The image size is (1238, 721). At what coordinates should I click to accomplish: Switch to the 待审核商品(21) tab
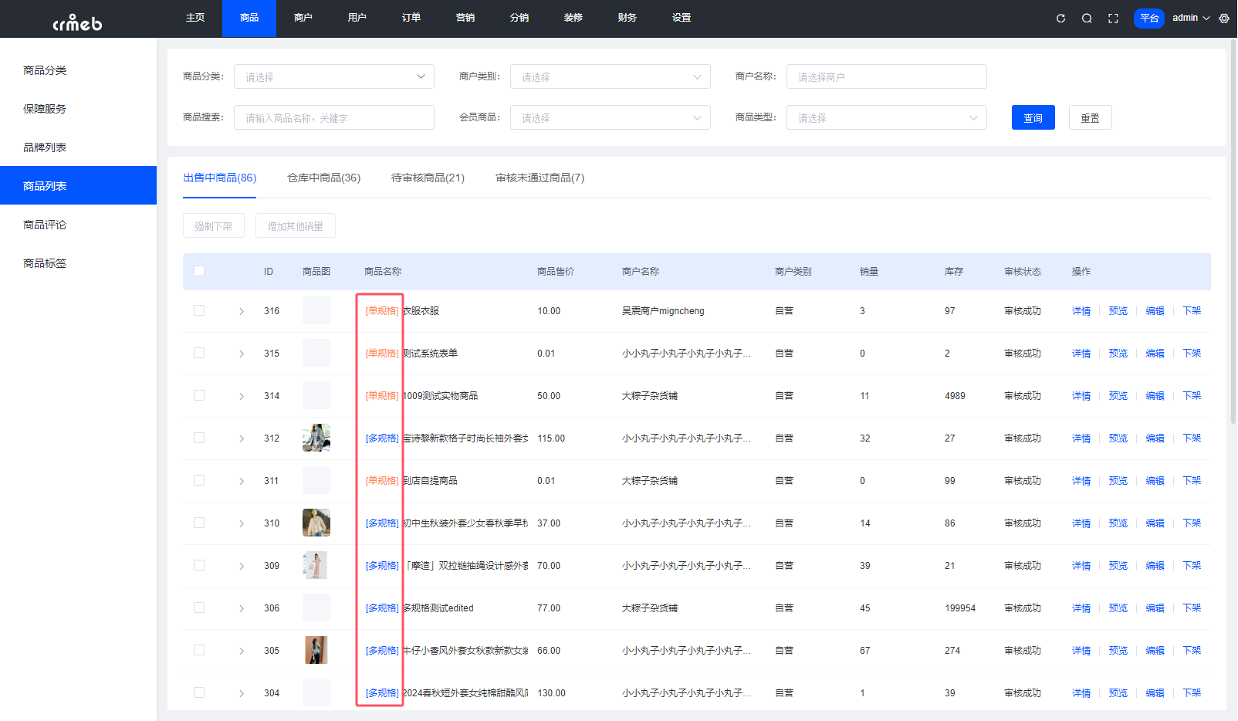pyautogui.click(x=428, y=178)
